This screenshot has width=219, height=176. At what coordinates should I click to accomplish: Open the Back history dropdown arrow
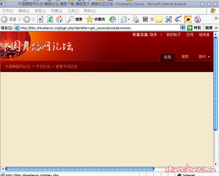coord(20,19)
